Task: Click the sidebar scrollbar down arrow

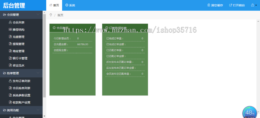Action: coord(44,116)
